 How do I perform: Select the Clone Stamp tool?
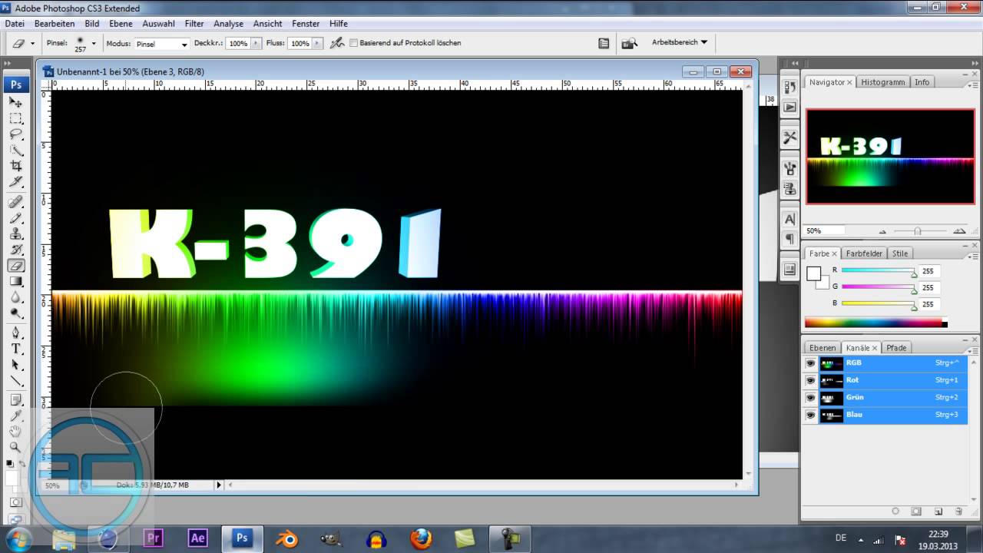pyautogui.click(x=16, y=234)
